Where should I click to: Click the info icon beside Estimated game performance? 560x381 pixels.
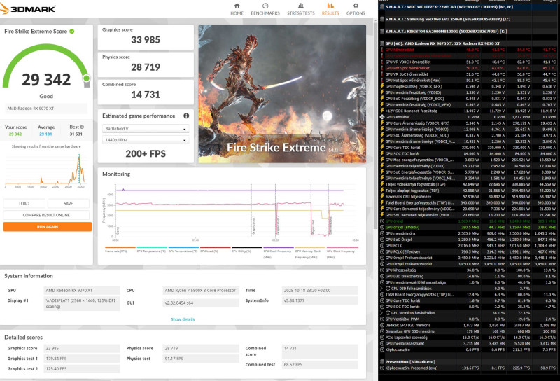tap(186, 116)
